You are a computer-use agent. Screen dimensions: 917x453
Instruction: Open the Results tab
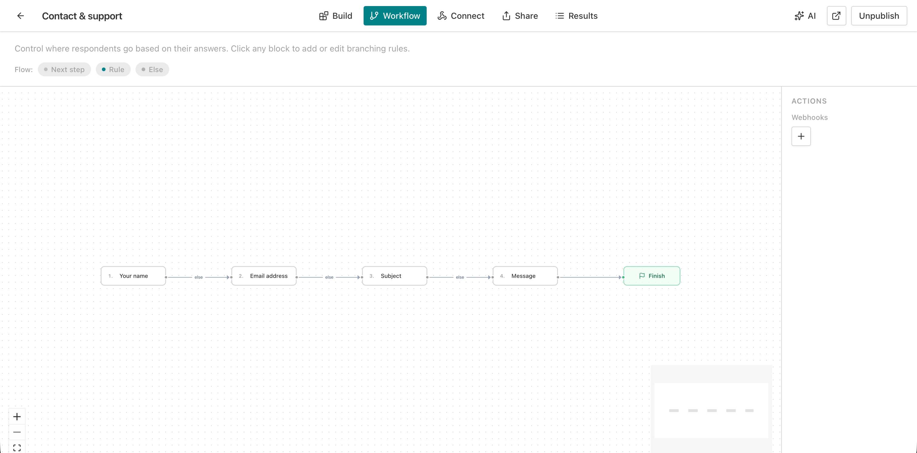(x=576, y=16)
